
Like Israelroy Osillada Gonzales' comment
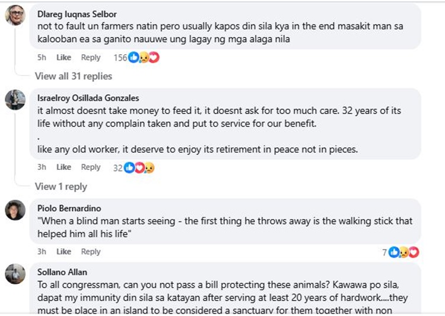coord(63,168)
